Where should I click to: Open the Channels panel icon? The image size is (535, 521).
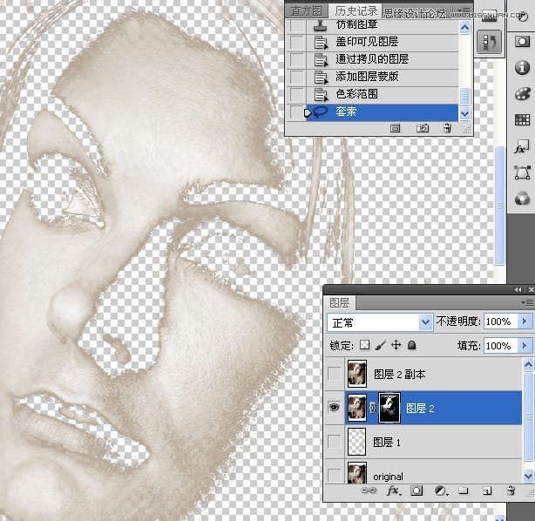(522, 199)
